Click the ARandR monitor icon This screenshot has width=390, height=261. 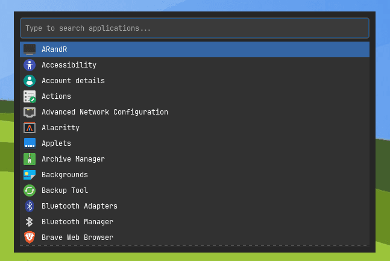point(30,49)
